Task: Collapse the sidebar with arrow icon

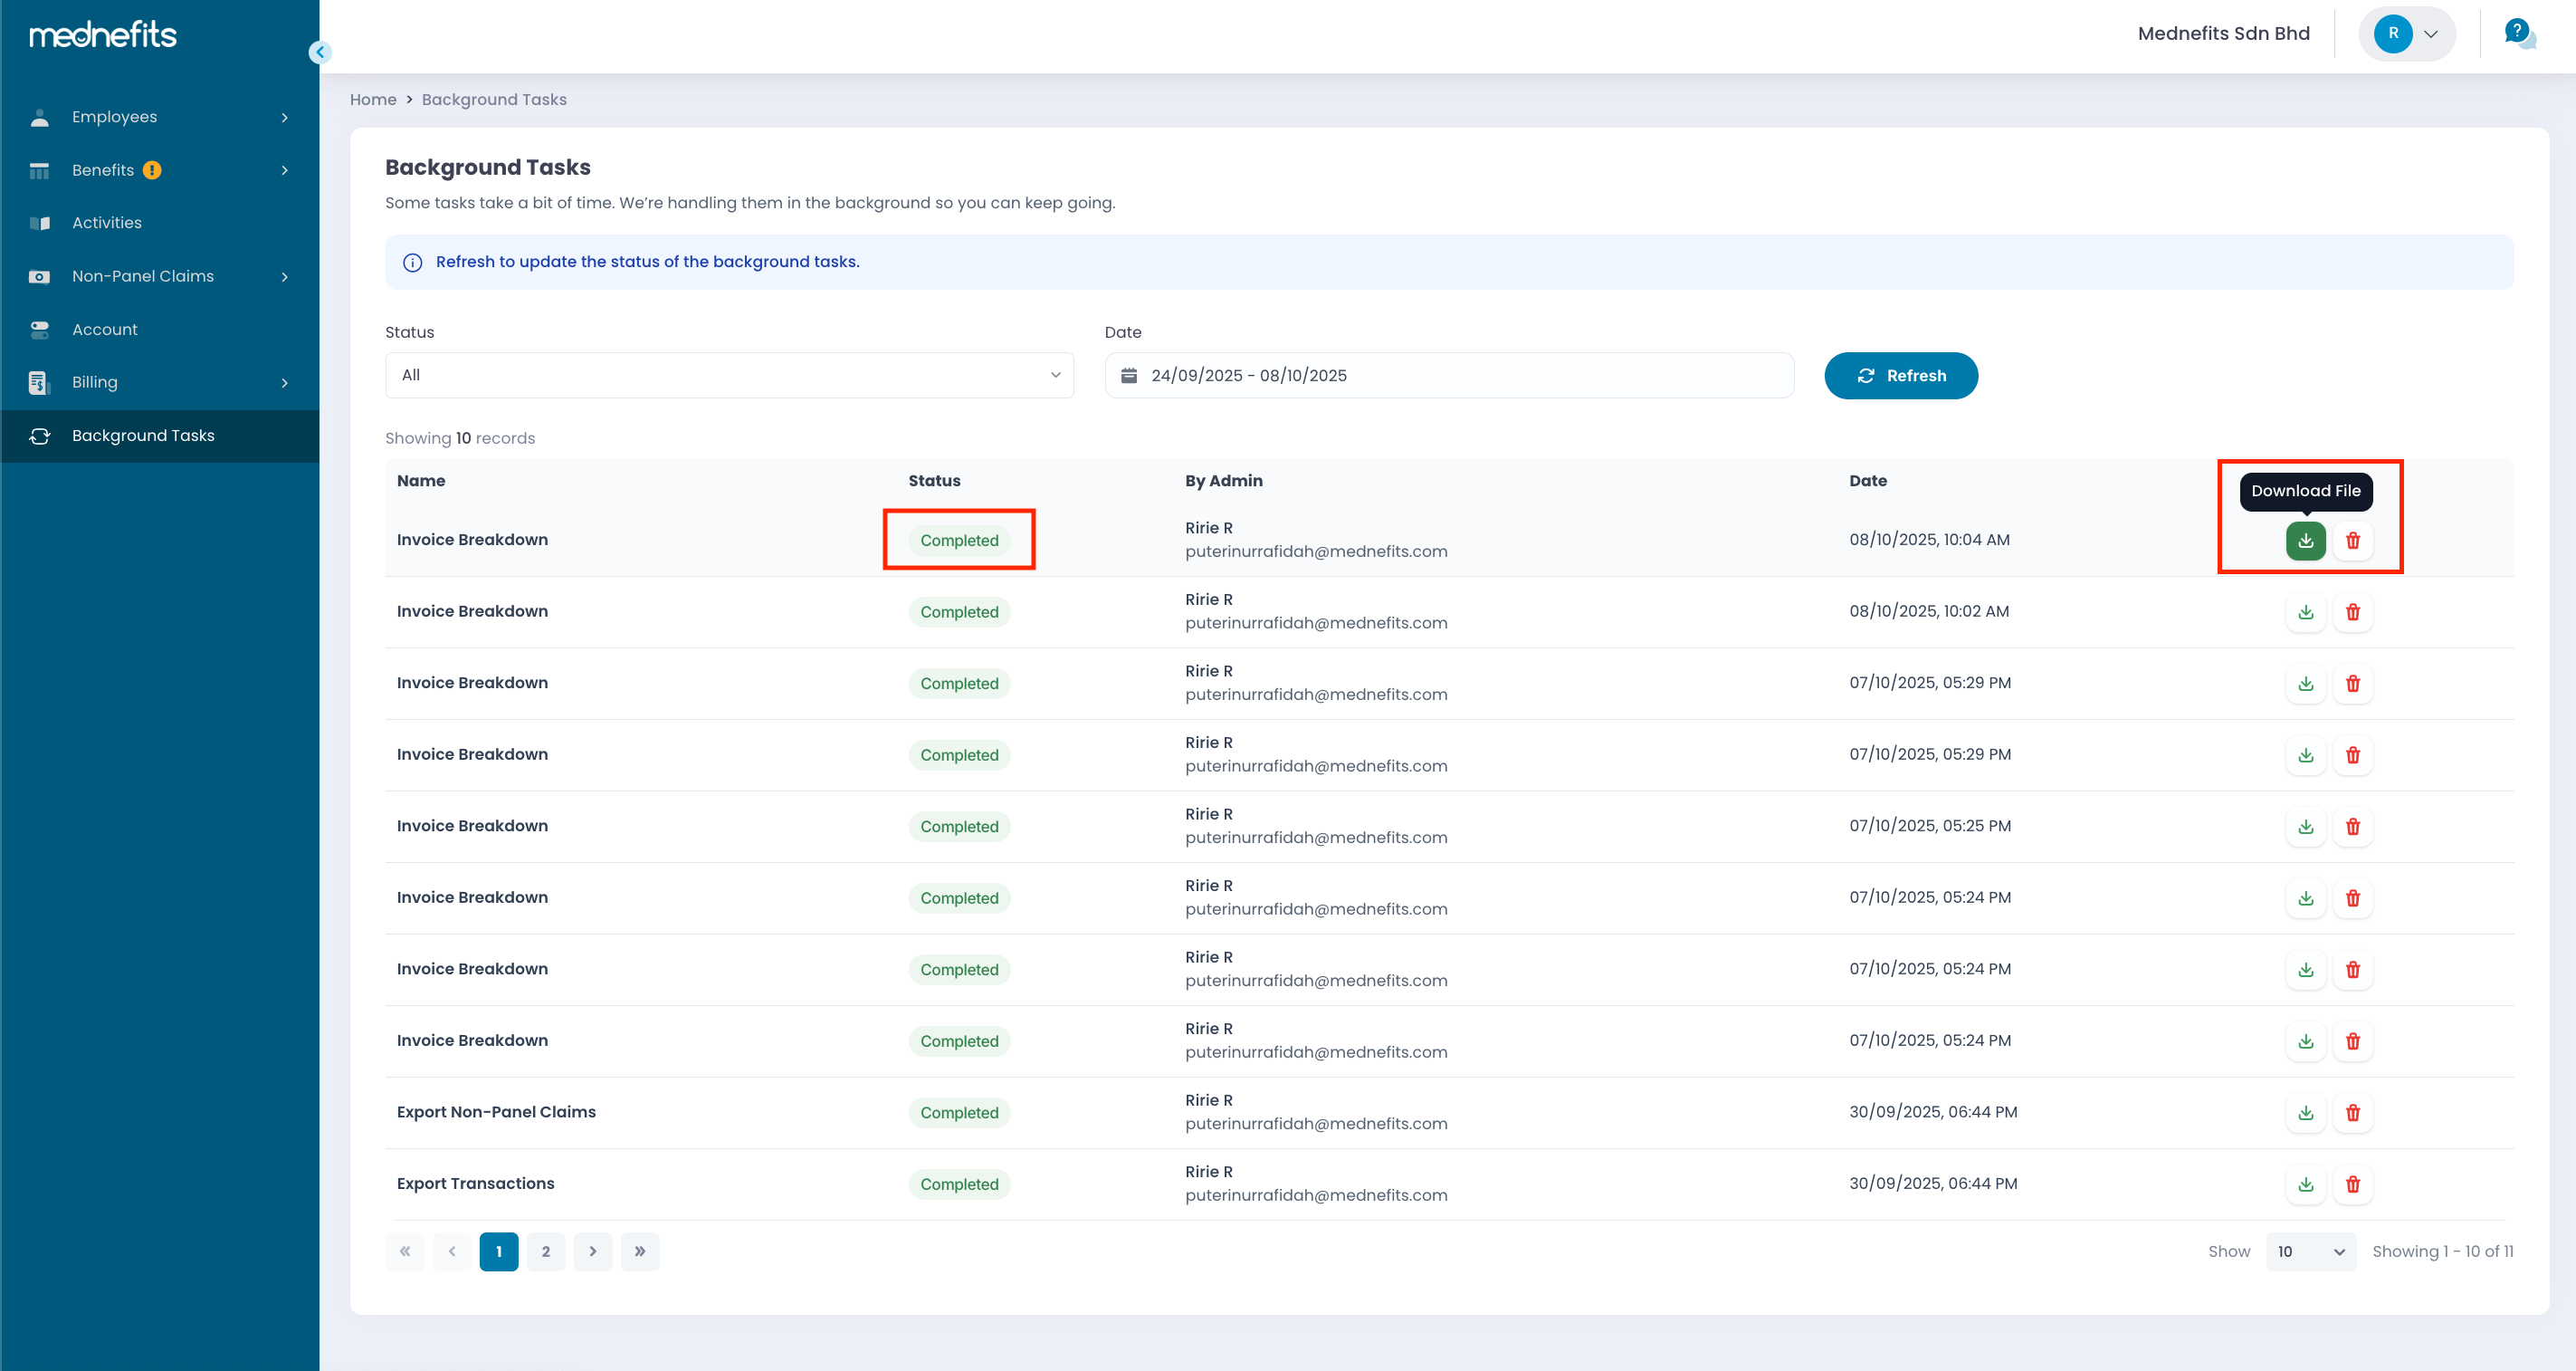Action: 320,52
